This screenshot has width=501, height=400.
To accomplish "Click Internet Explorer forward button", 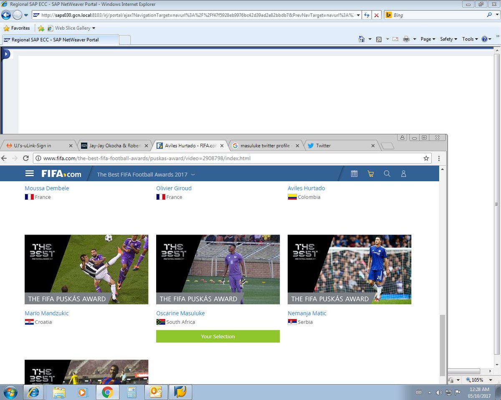I will click(17, 15).
